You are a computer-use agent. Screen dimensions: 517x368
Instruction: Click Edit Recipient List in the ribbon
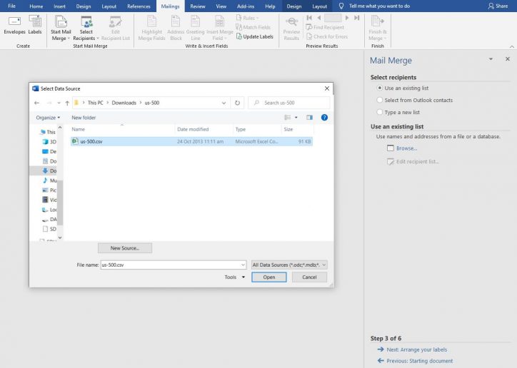(x=116, y=29)
